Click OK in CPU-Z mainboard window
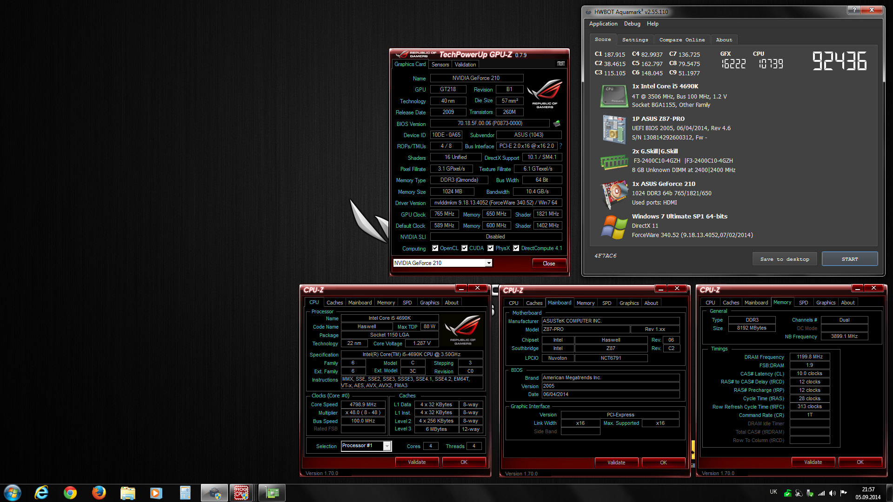The image size is (893, 502). [x=663, y=462]
